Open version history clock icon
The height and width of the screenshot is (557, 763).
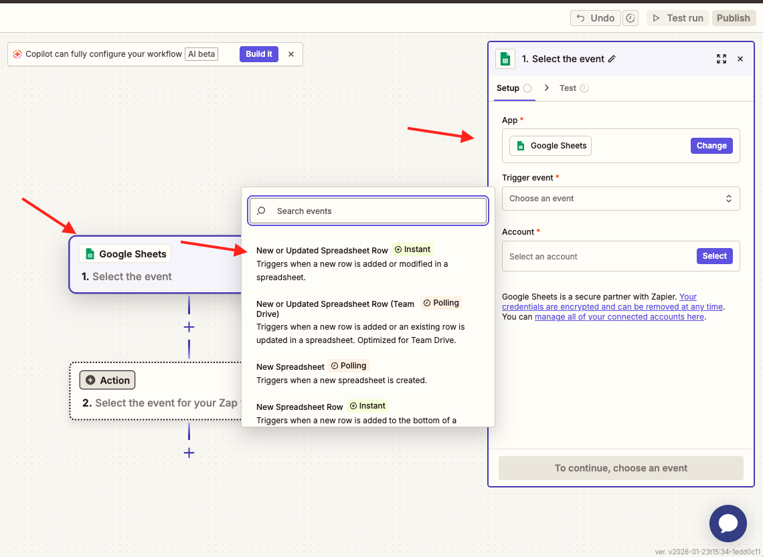[x=630, y=18]
